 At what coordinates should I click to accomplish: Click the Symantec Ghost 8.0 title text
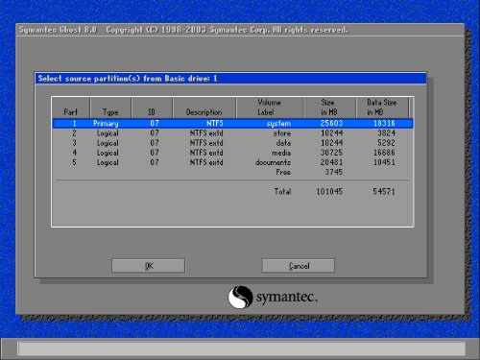click(58, 30)
